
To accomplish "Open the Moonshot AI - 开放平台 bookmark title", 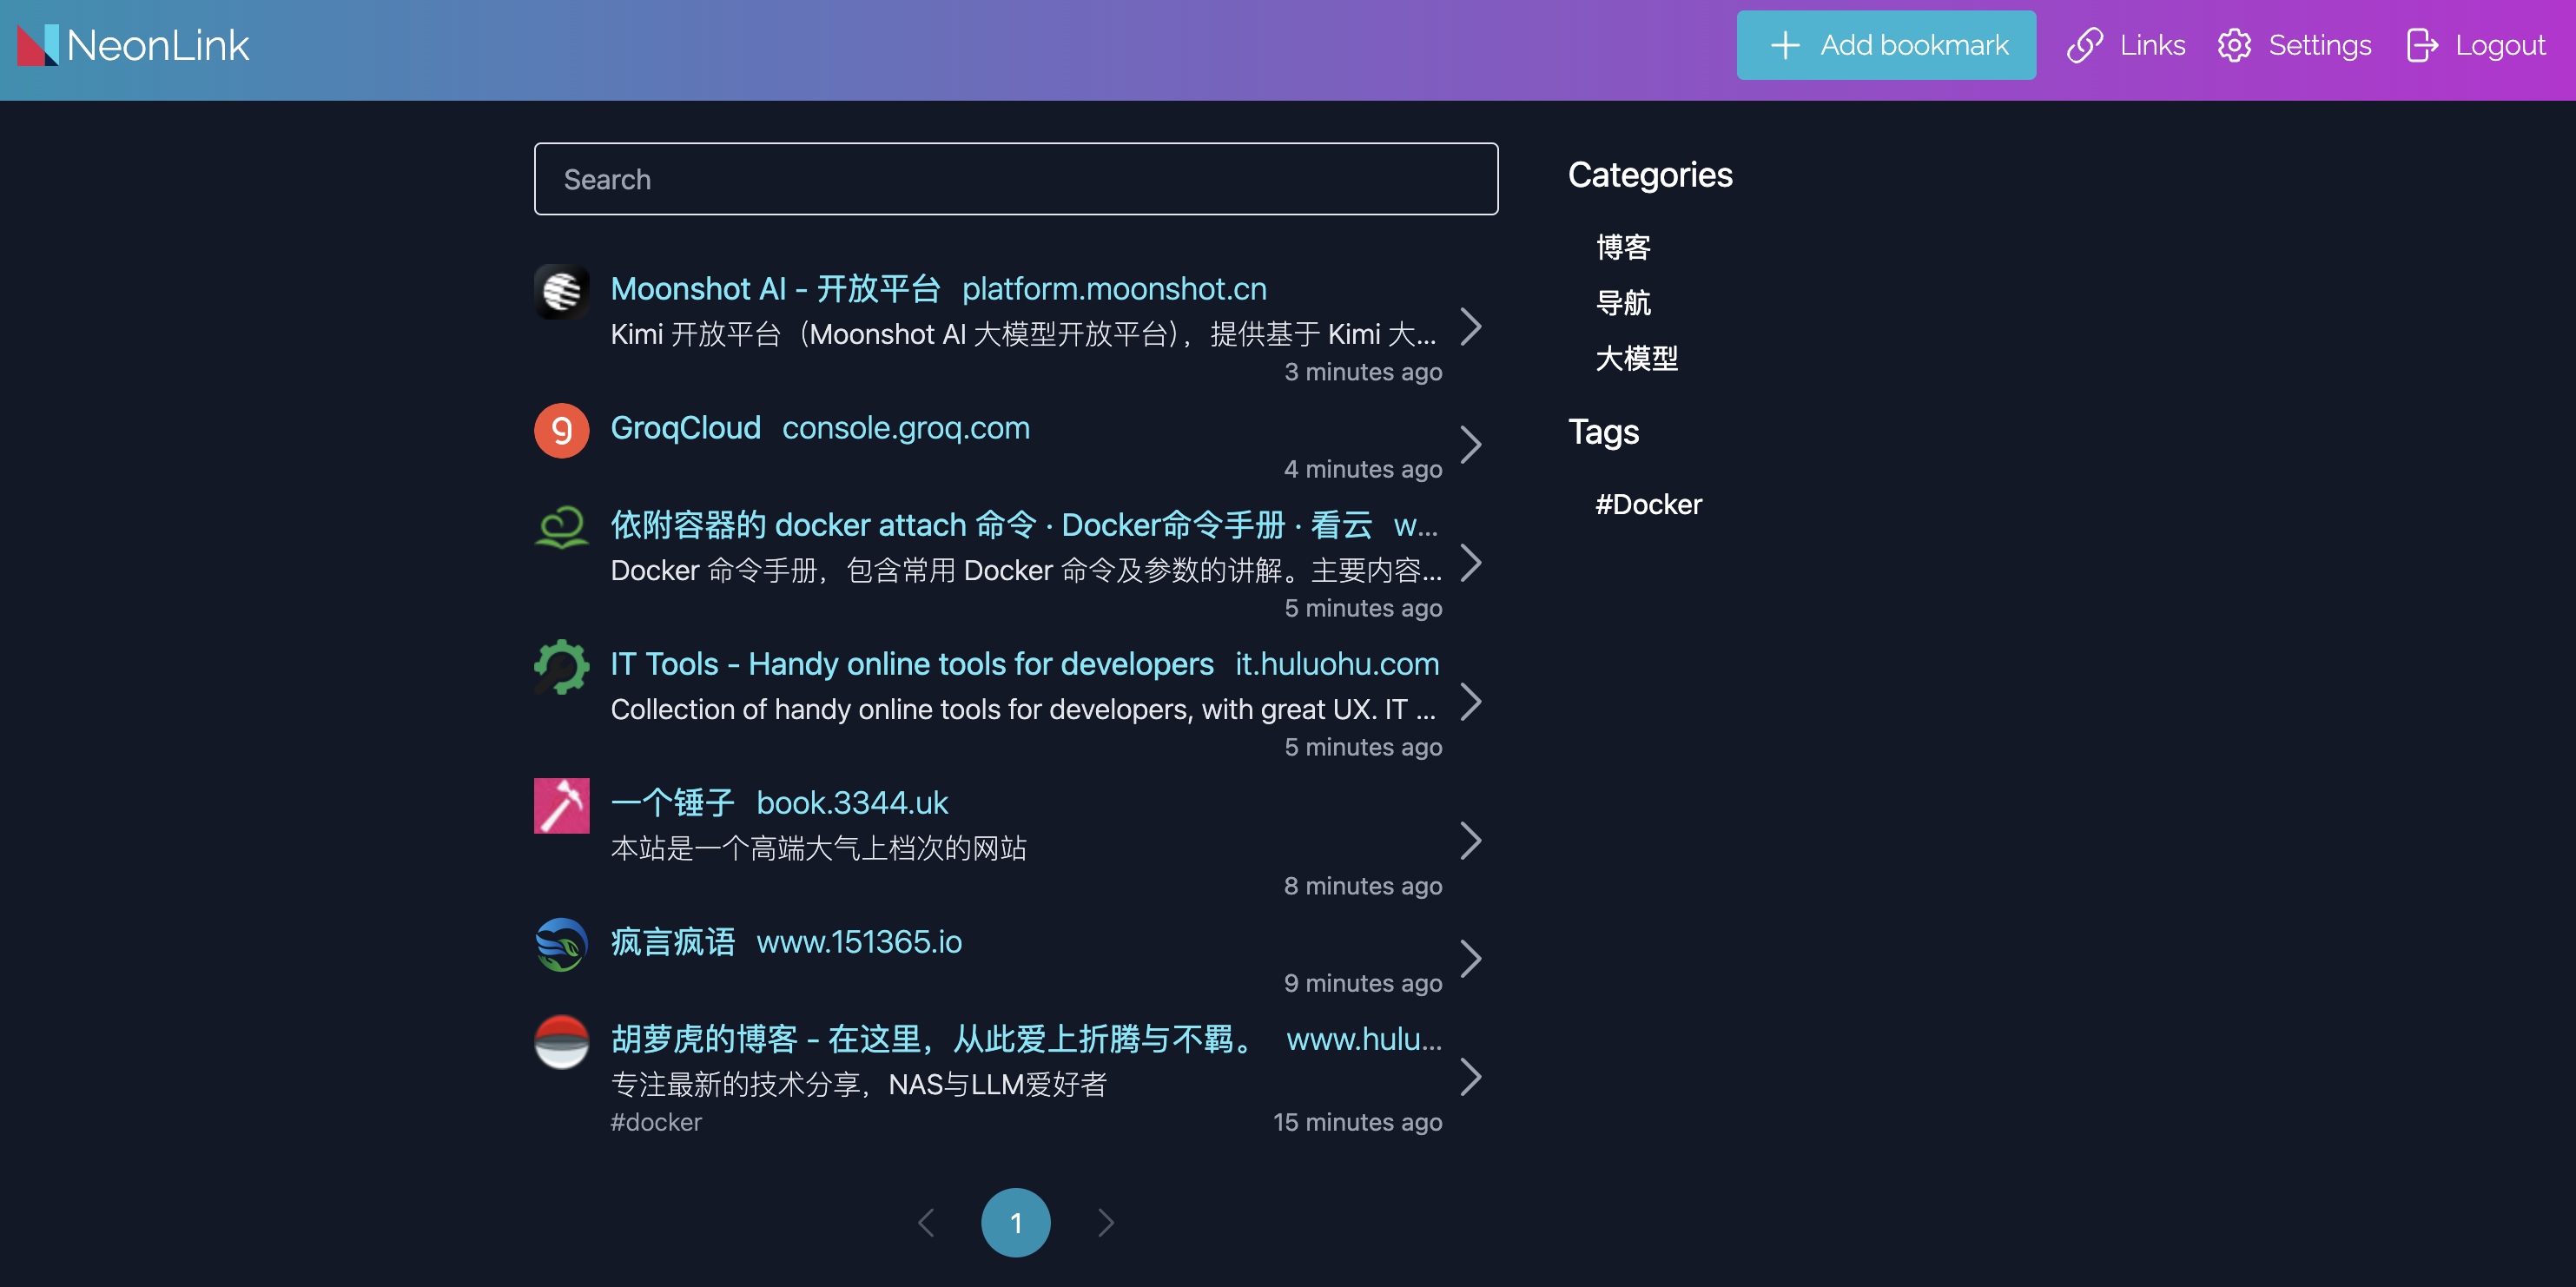I will (775, 289).
